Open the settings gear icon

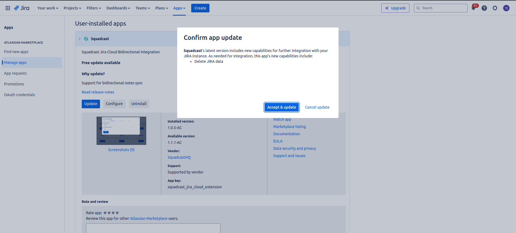495,8
